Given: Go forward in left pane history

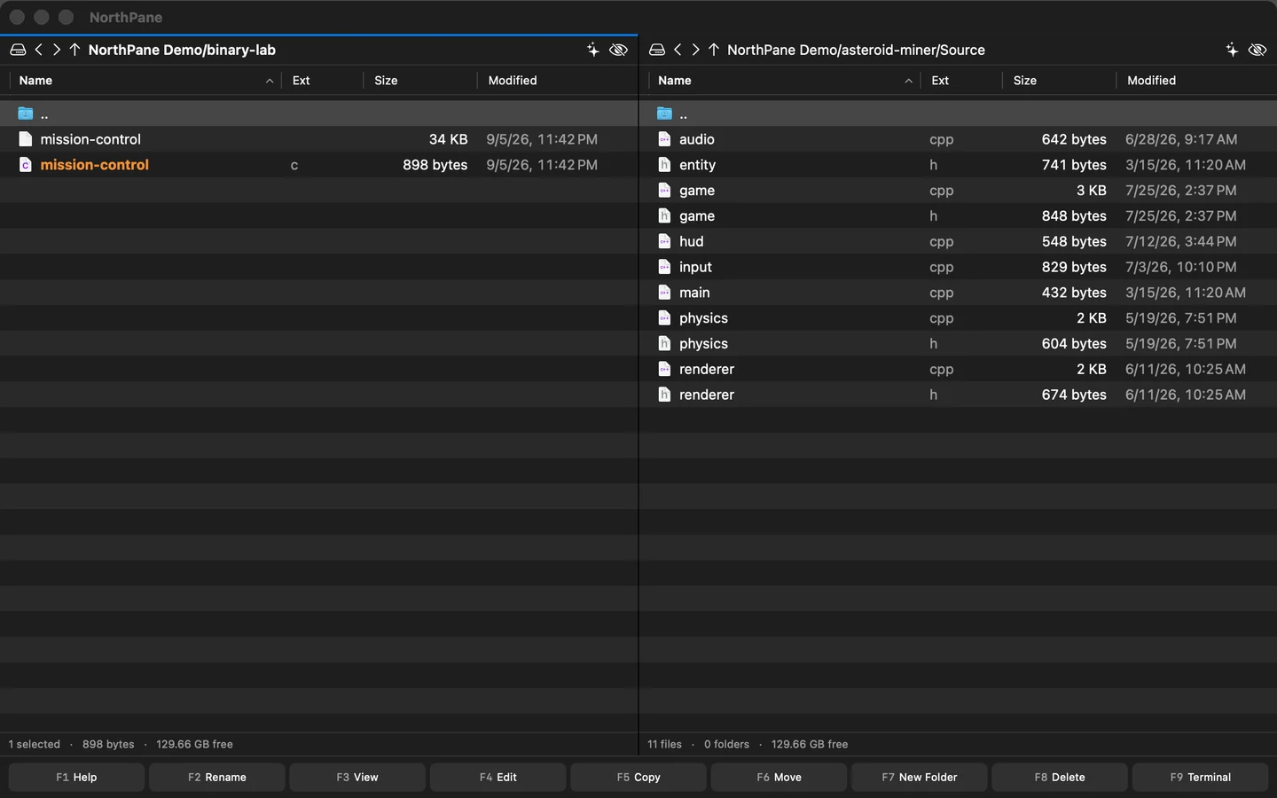Looking at the screenshot, I should pyautogui.click(x=57, y=50).
